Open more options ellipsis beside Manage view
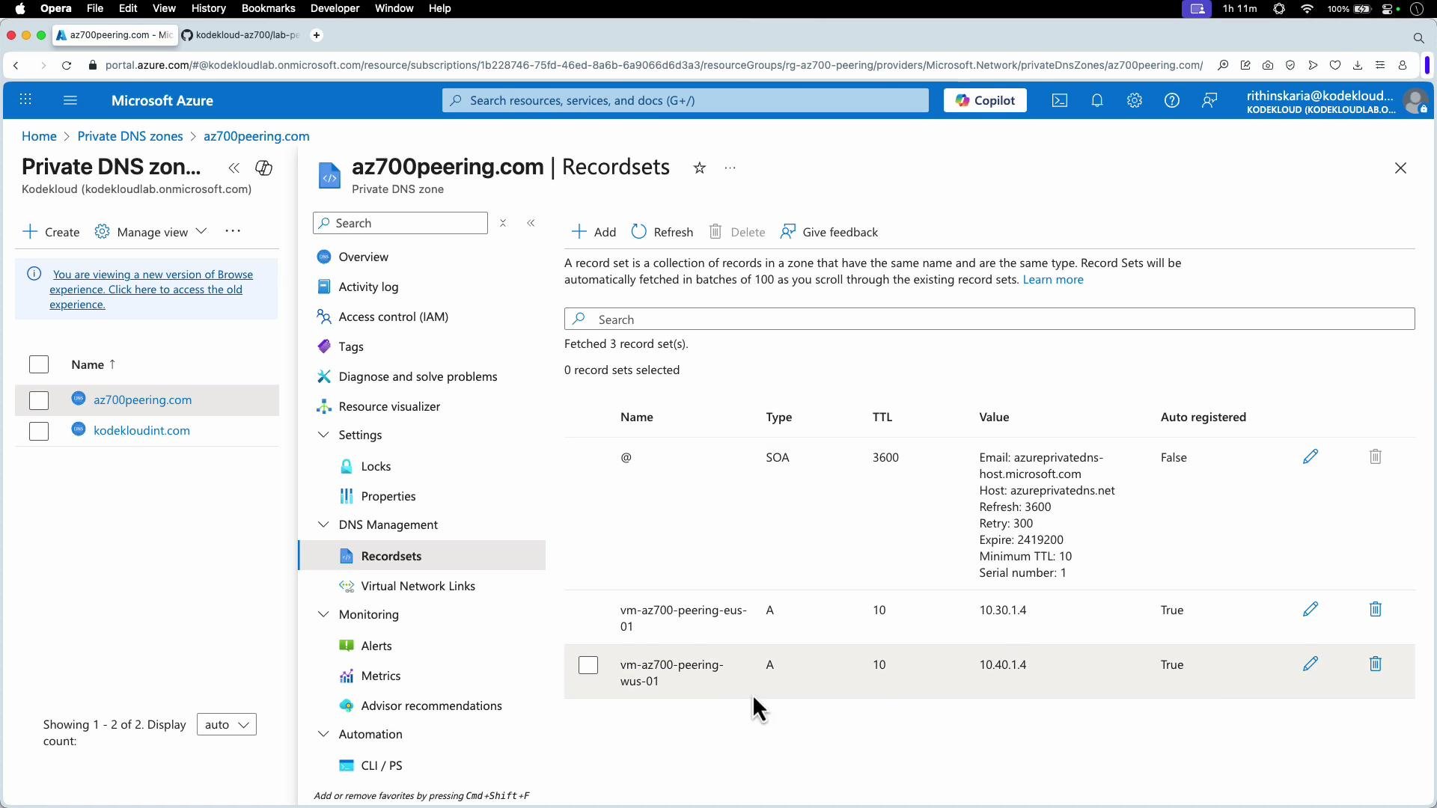 tap(233, 231)
